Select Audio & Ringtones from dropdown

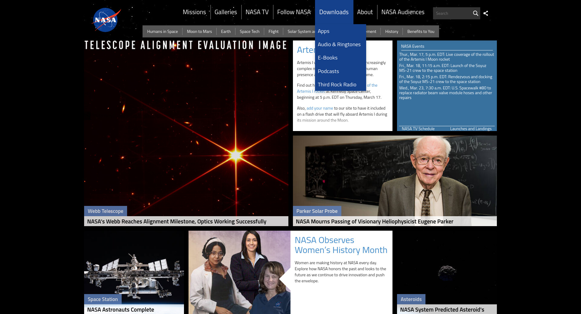pyautogui.click(x=340, y=44)
